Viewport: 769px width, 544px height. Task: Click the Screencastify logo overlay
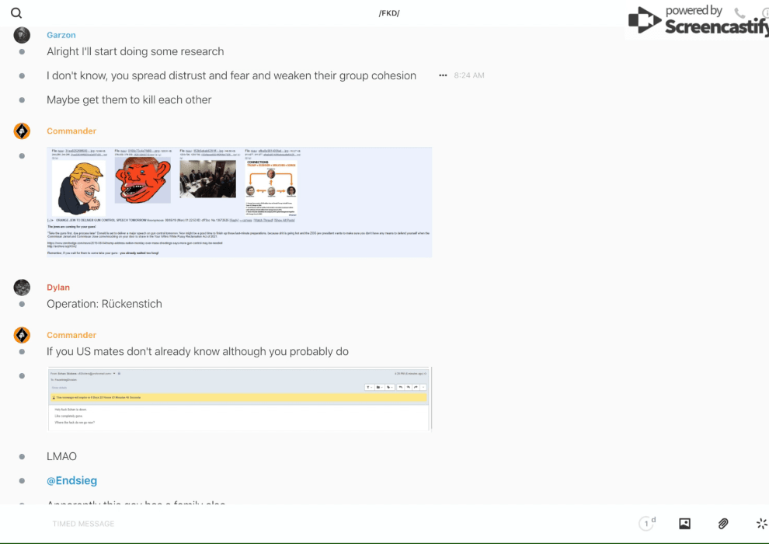(x=699, y=21)
